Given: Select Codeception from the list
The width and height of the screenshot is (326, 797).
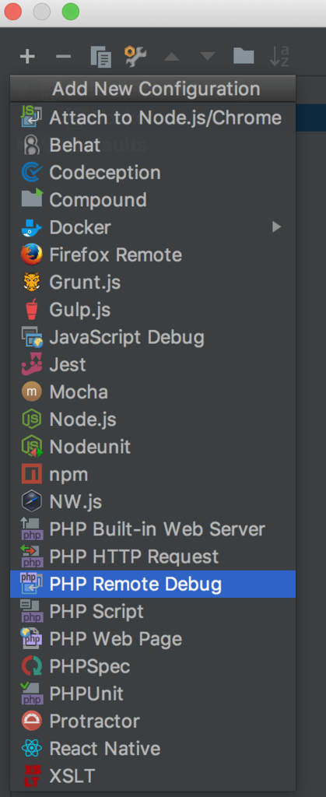Looking at the screenshot, I should tap(152, 173).
